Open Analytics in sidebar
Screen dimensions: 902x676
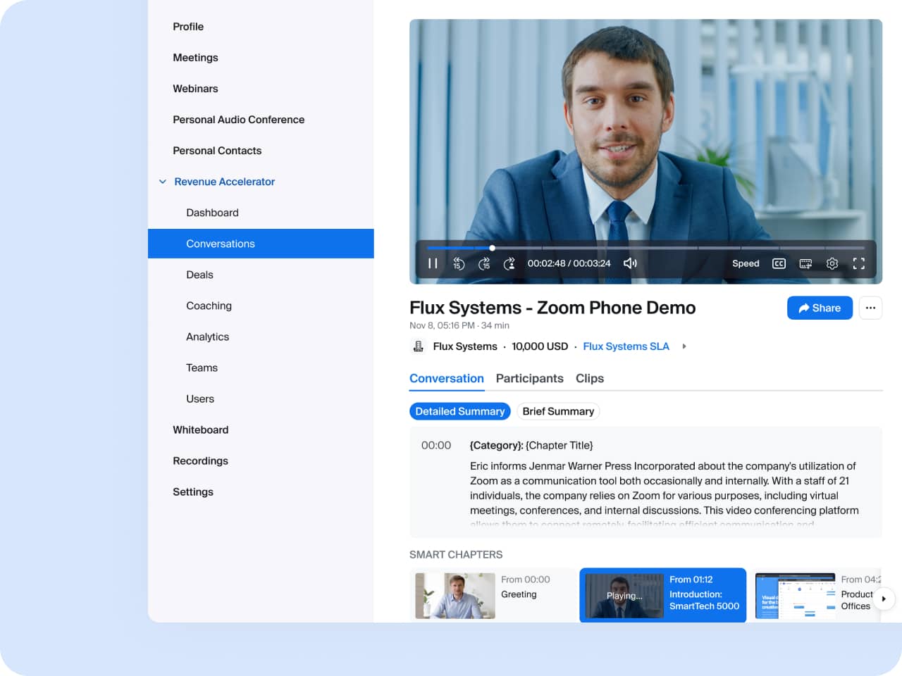pos(207,337)
